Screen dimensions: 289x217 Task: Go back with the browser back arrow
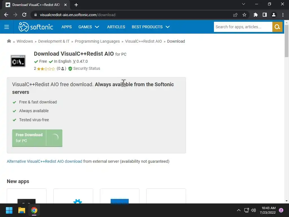click(x=6, y=15)
